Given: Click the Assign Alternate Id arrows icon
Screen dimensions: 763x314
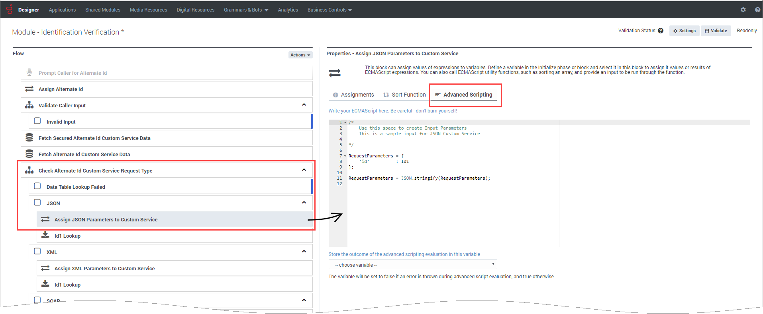Looking at the screenshot, I should point(29,89).
